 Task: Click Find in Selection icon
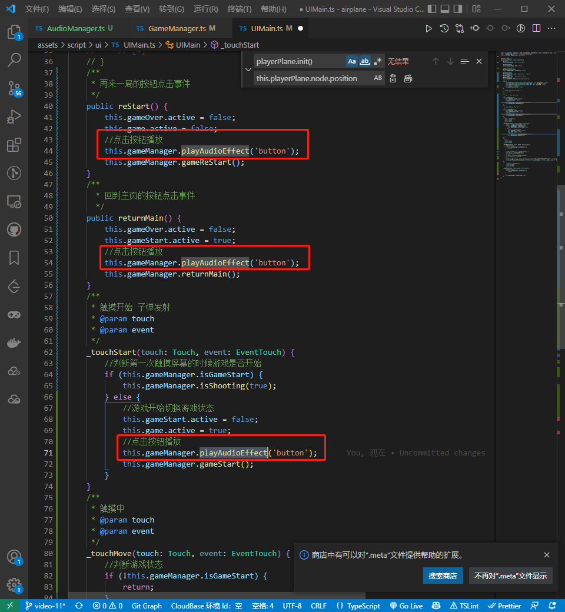464,61
